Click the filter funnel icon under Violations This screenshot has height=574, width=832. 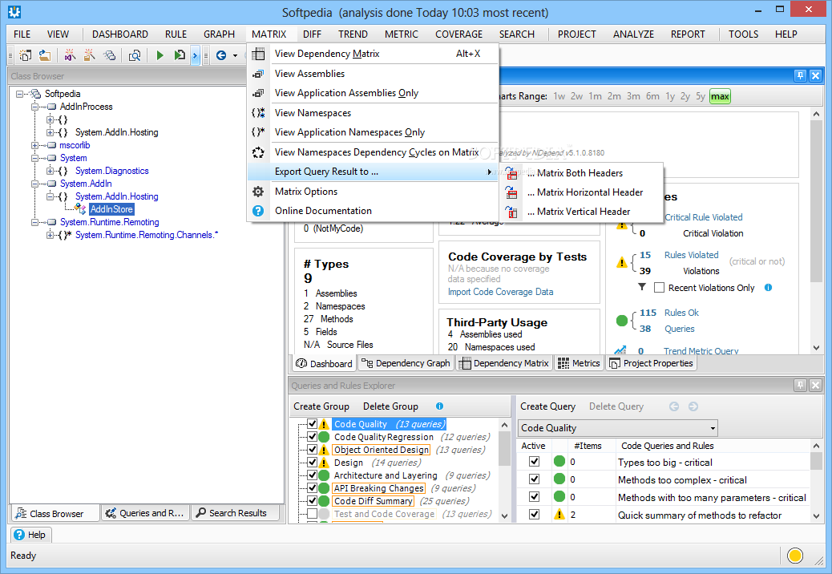click(x=642, y=287)
